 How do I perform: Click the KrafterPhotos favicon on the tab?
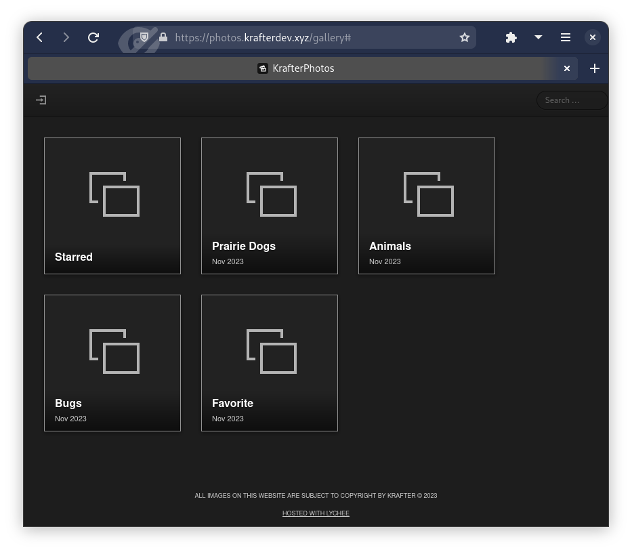click(263, 68)
